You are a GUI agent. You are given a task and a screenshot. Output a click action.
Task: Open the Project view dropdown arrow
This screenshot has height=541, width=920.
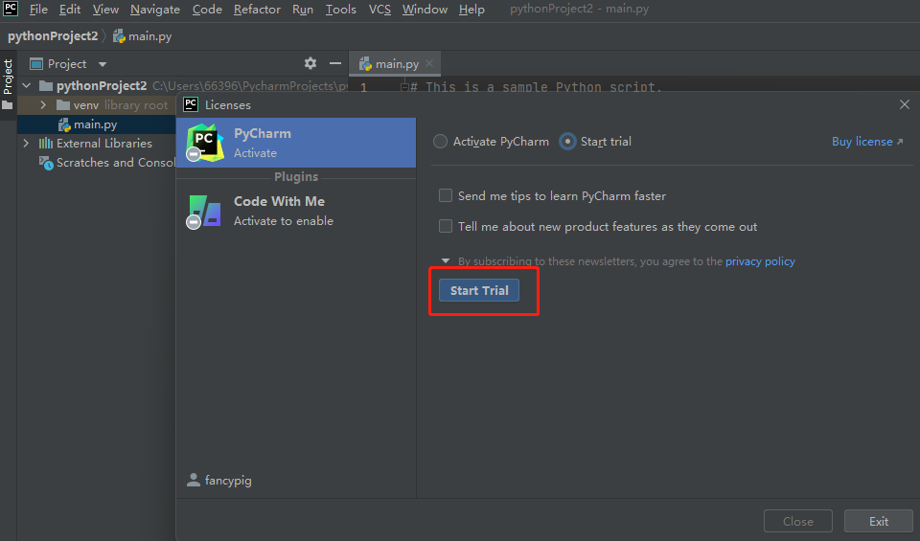click(x=103, y=64)
